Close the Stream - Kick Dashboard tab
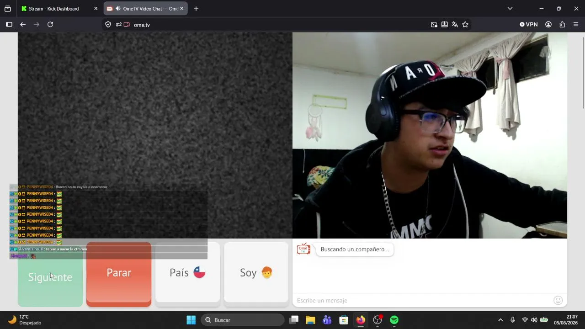 coord(96,9)
